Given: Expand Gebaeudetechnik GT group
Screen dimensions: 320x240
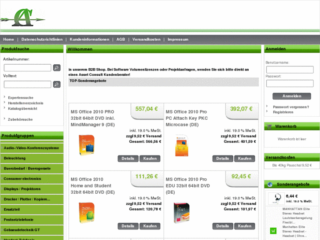Looking at the screenshot, I should [x=32, y=230].
